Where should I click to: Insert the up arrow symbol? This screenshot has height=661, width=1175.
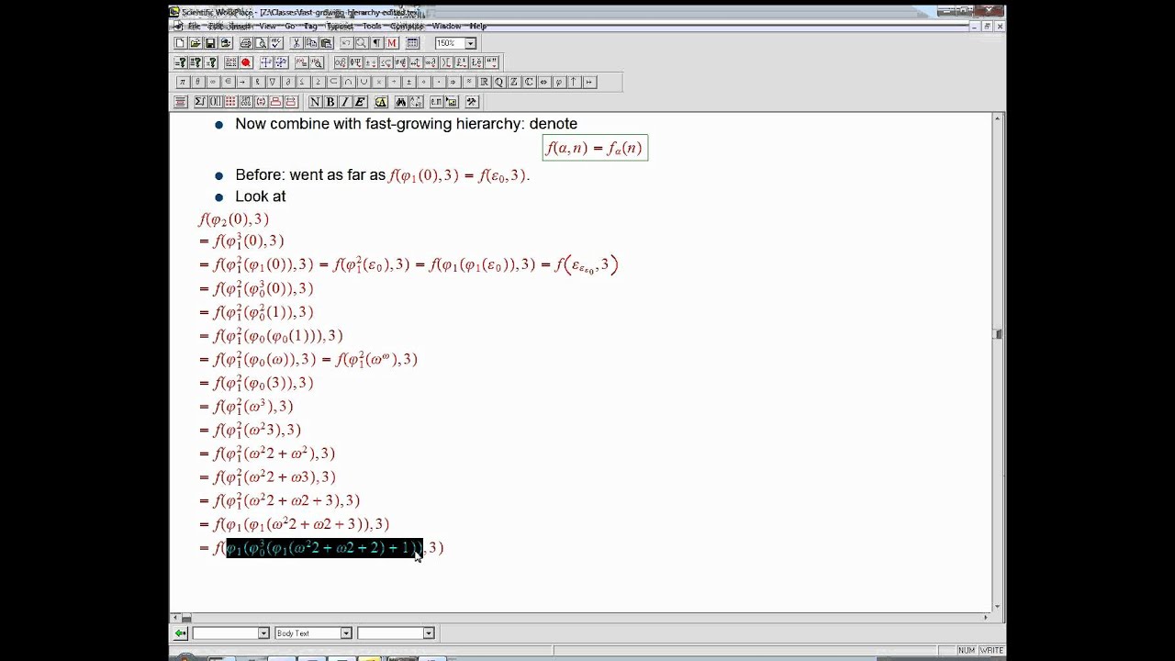click(x=574, y=82)
